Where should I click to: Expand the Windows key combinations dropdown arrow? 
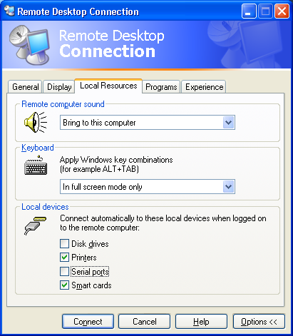pyautogui.click(x=229, y=187)
